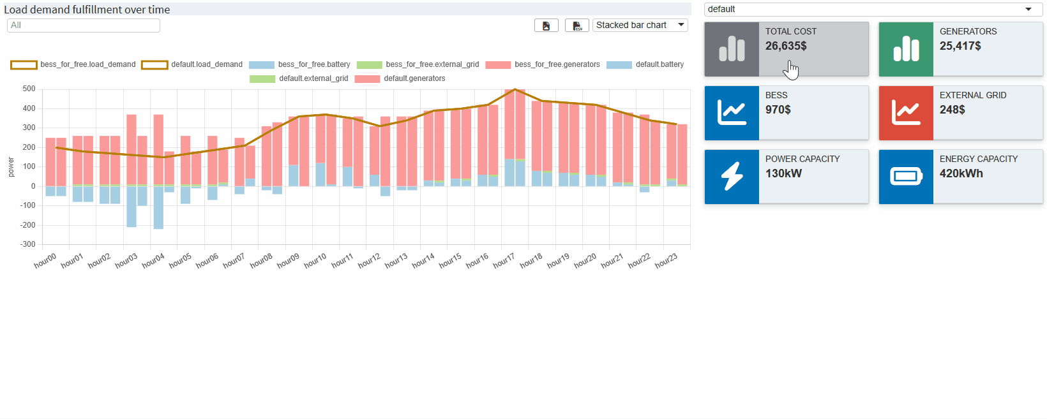Click the BESS line chart icon

732,113
